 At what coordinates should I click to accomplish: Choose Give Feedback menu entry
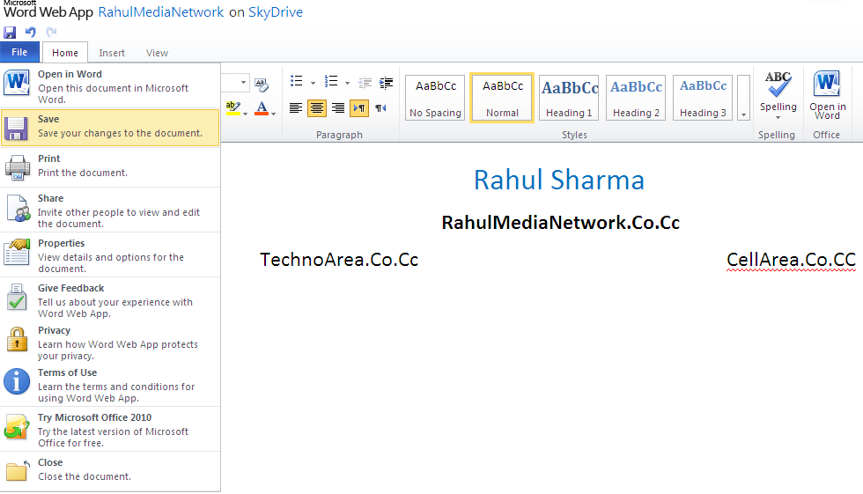click(110, 300)
